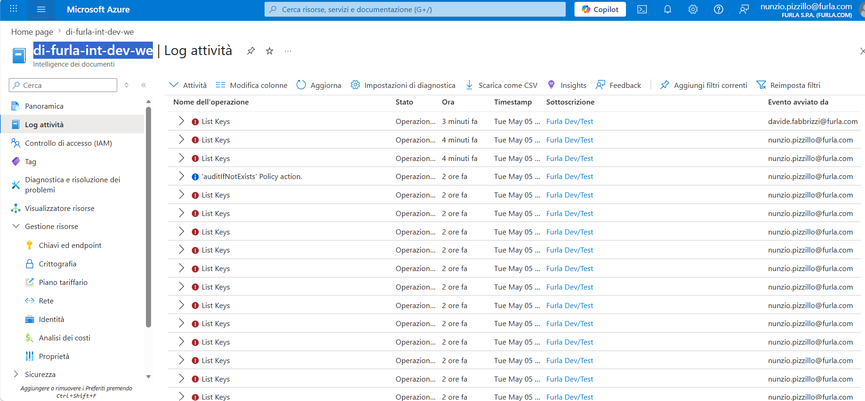This screenshot has height=401, width=865.
Task: Click Reimposta filtri
Action: (788, 85)
